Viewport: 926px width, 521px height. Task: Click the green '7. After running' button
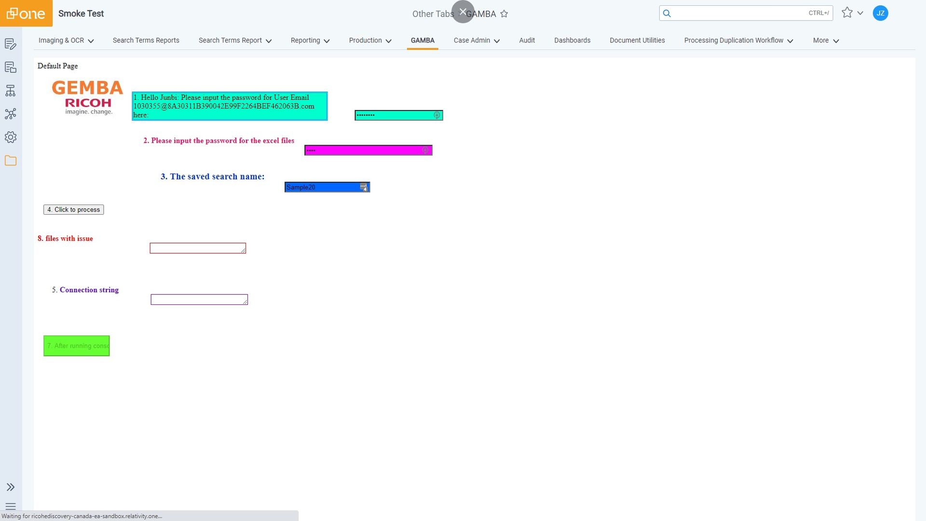[76, 345]
